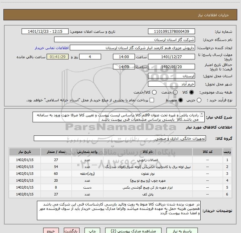Click quantity 60 in row 3
The height and width of the screenshot is (233, 241).
(x=56, y=174)
